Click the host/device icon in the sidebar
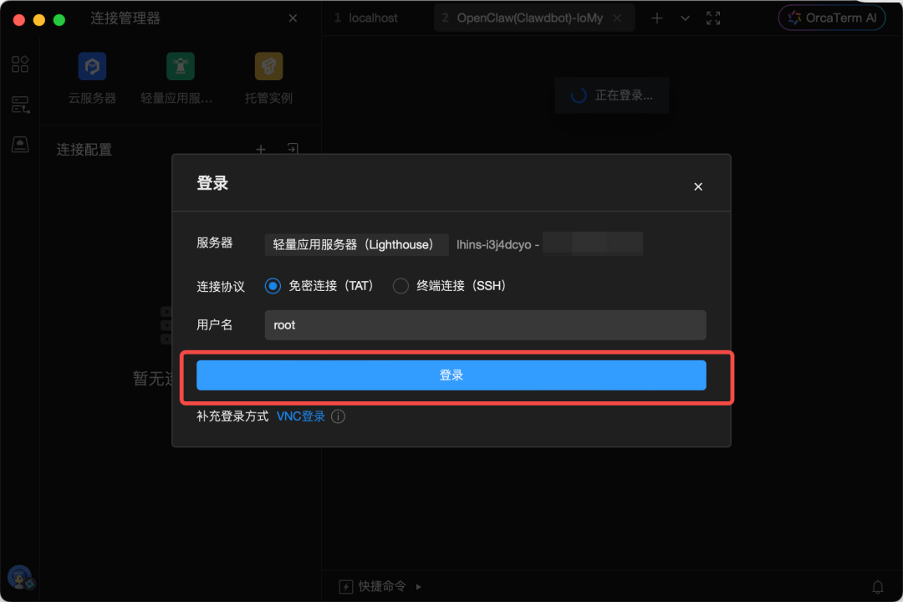The width and height of the screenshot is (903, 602). (x=20, y=144)
